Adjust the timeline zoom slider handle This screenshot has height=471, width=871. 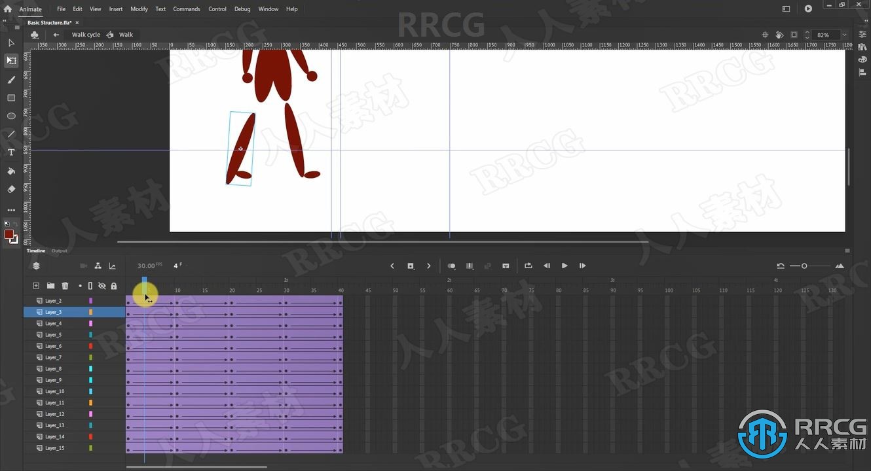[804, 266]
